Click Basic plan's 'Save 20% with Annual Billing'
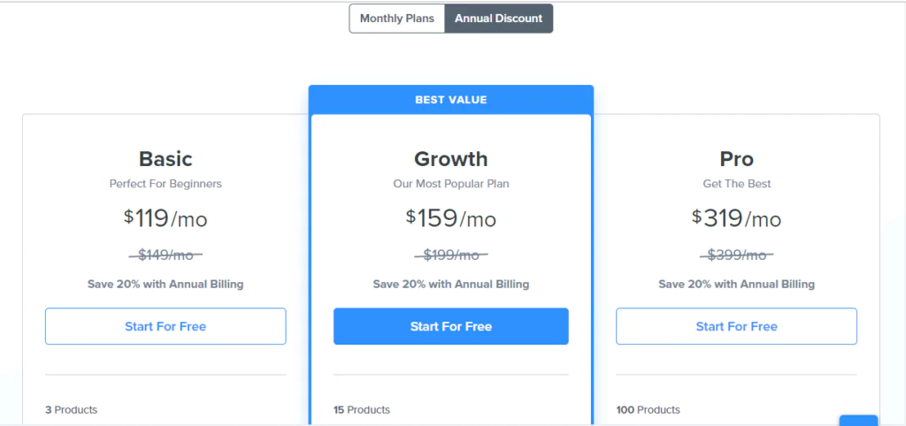The image size is (906, 426). pos(165,284)
